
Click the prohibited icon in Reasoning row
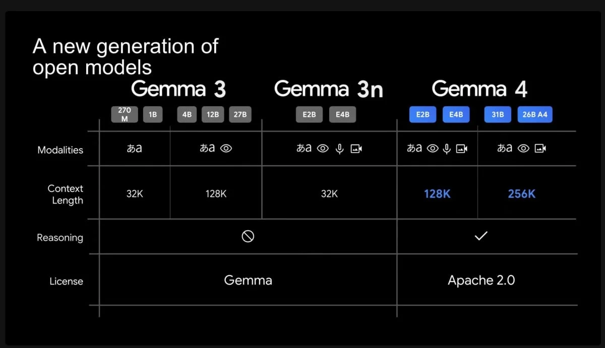click(x=248, y=236)
